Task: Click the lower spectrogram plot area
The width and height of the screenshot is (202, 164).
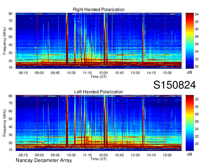Action: (x=99, y=123)
